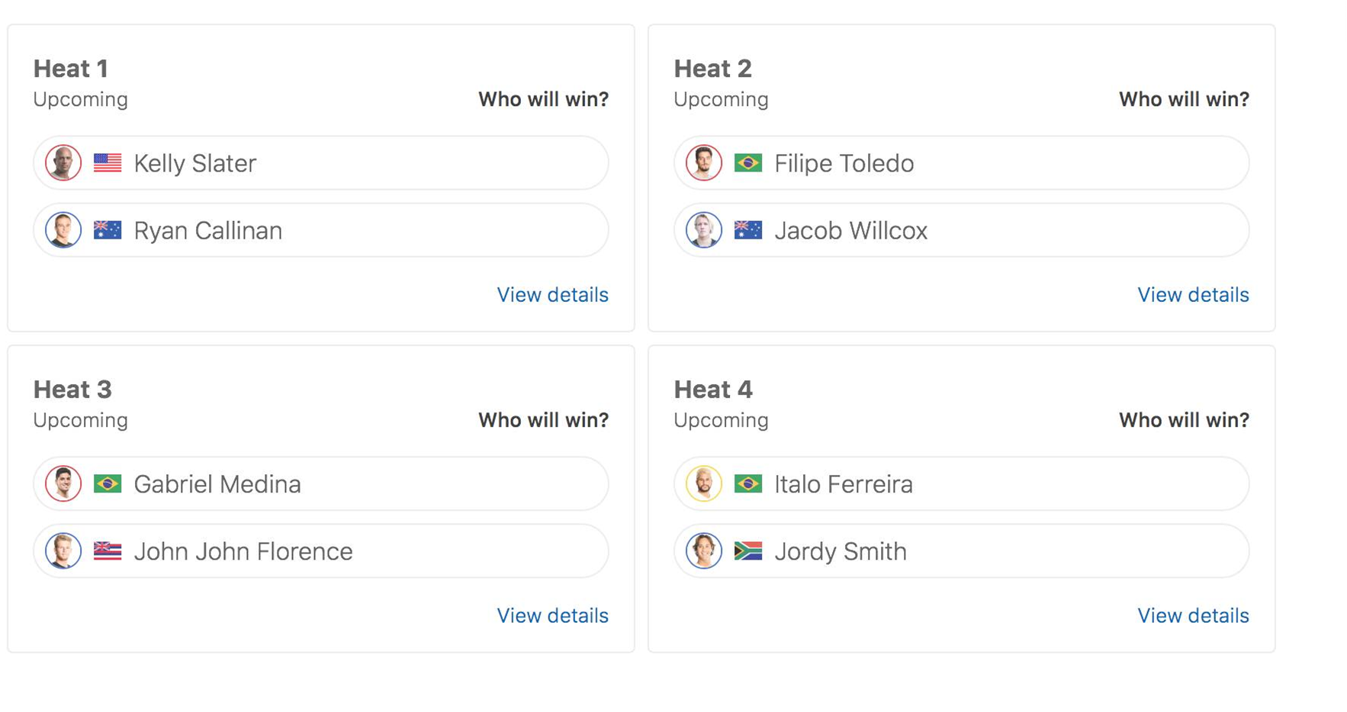Select Gabriel Medina as Heat 3 winner
1347x712 pixels.
(321, 484)
